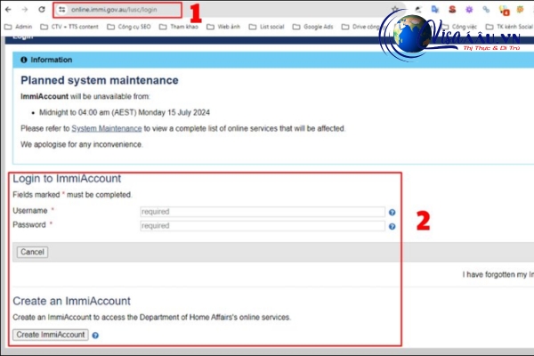Image resolution: width=534 pixels, height=356 pixels.
Task: Bookmark this page with the star icon
Action: tap(394, 9)
